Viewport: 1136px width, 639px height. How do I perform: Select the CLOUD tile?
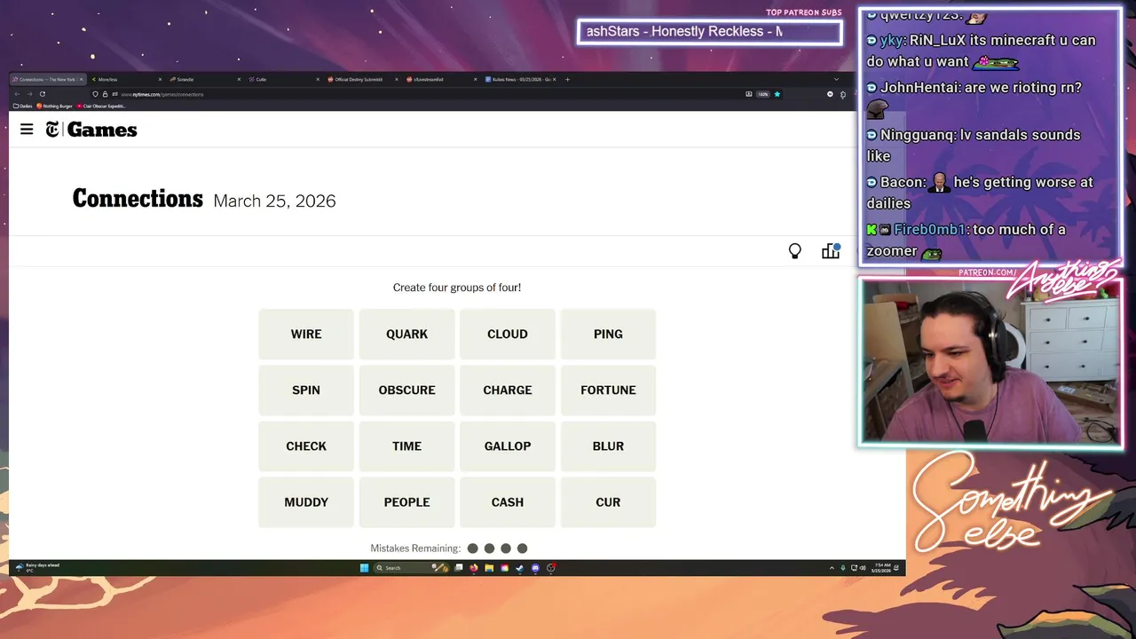point(508,334)
